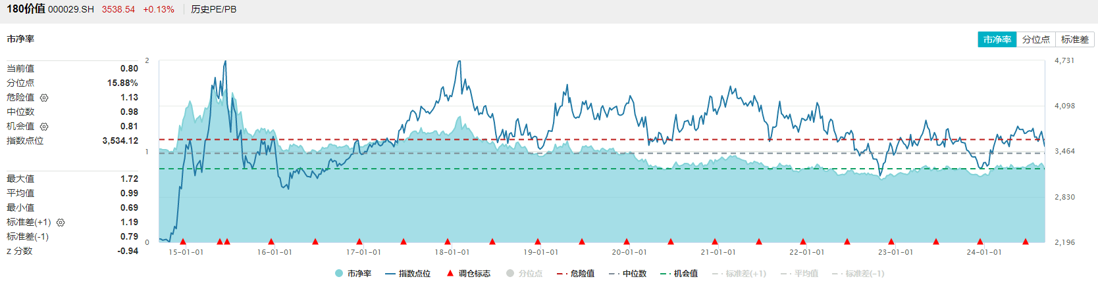Enable 平均值 line in legend
Screen dimensions: 1098x281
[x=800, y=274]
